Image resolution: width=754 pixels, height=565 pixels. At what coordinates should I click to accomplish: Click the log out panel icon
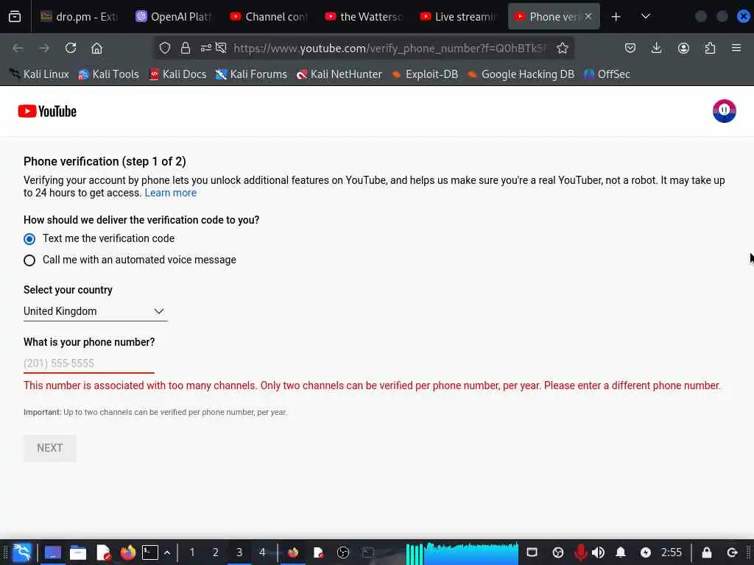pyautogui.click(x=732, y=552)
